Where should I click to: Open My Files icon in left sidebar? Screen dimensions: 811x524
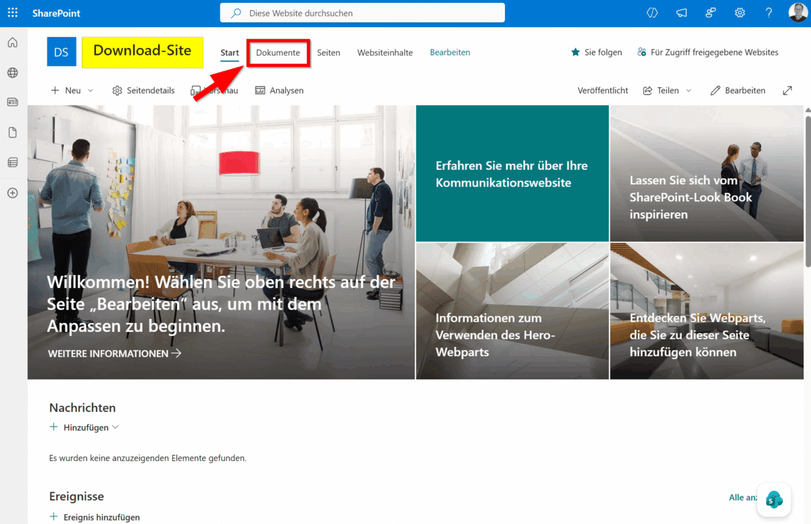[x=12, y=133]
